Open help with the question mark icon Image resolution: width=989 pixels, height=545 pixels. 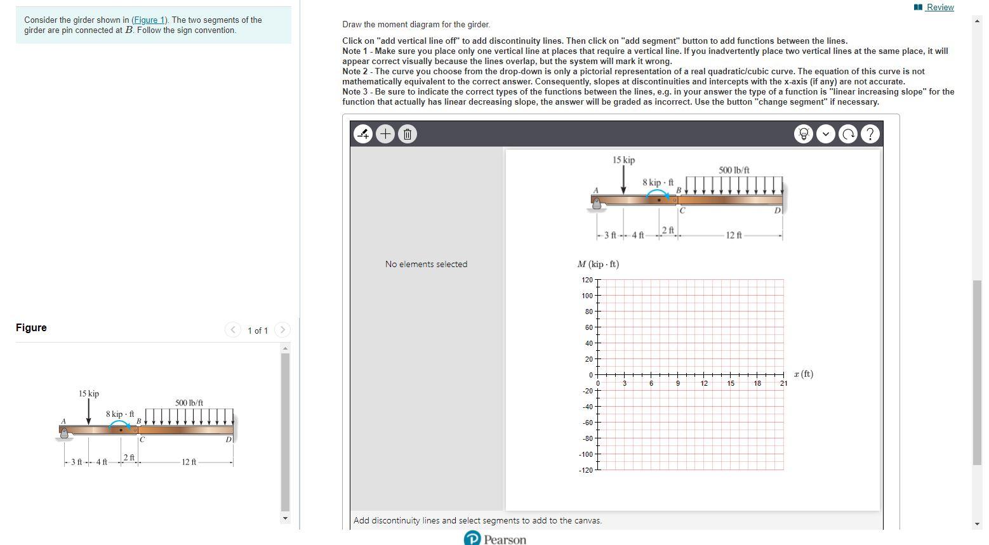(870, 134)
